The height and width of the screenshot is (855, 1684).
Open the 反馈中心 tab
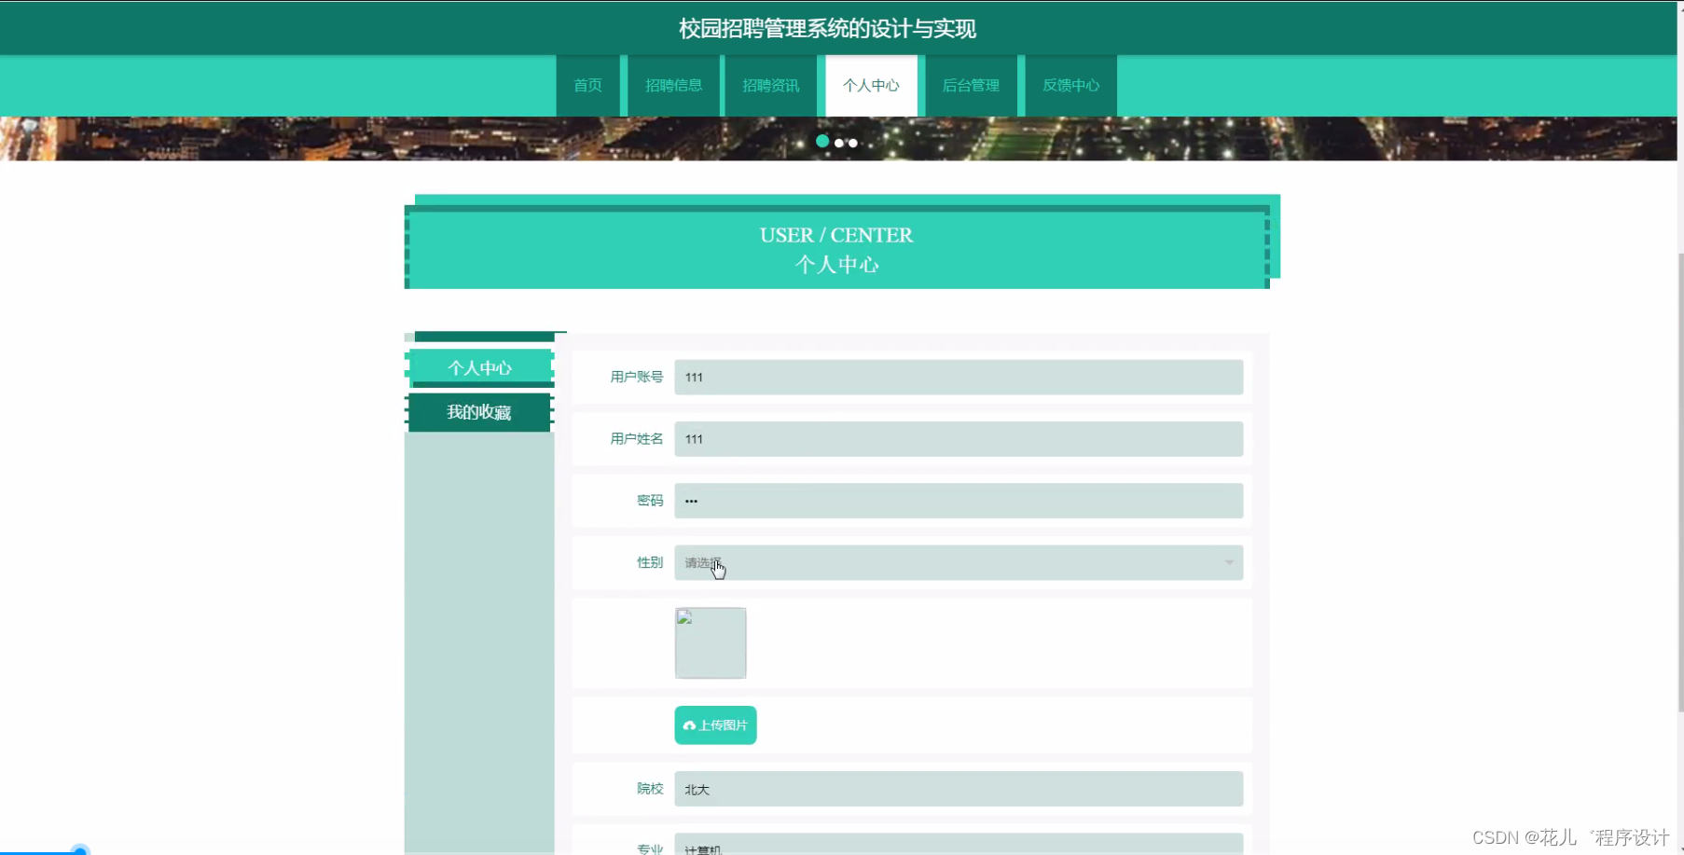[x=1070, y=85]
